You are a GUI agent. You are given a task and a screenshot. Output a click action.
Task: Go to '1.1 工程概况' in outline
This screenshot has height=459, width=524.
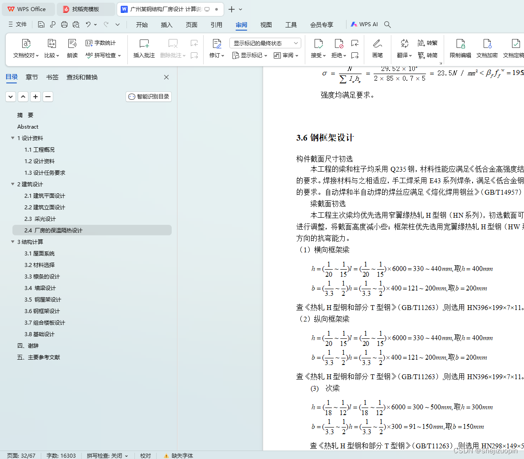39,149
